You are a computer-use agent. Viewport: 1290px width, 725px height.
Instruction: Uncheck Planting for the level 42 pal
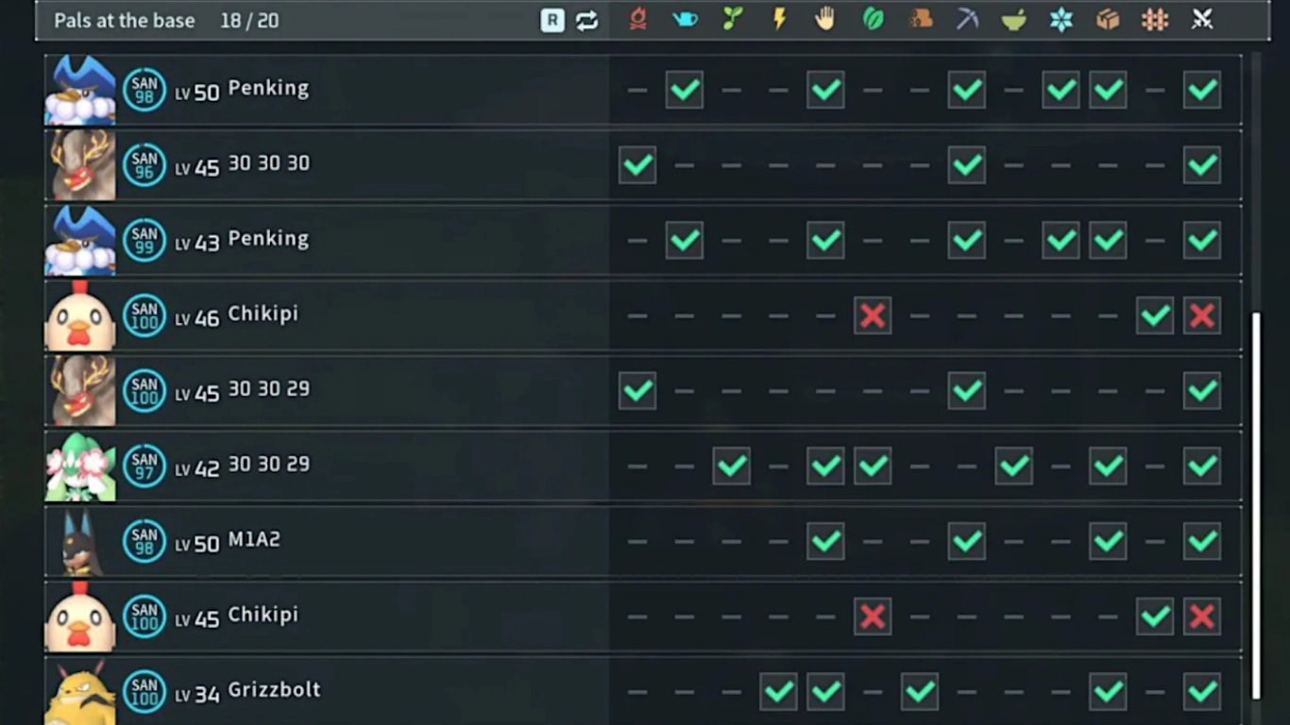click(x=732, y=466)
